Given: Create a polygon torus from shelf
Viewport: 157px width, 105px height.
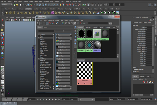Looking at the screenshot, I should 26,13.
